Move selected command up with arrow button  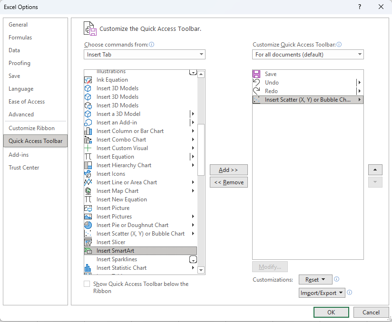tap(375, 170)
